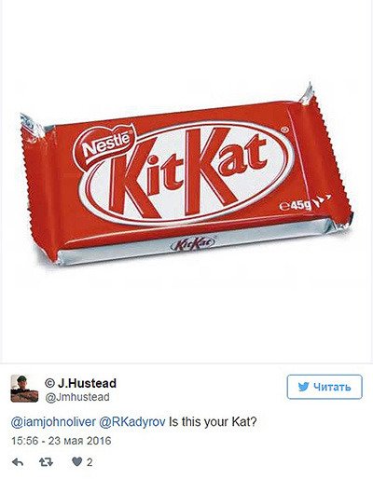Click the reply arrow icon
Viewport: 373px width, 479px height.
[18, 462]
